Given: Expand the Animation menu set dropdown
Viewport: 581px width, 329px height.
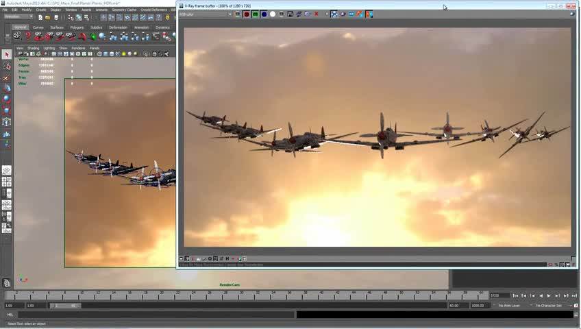Looking at the screenshot, I should [x=18, y=17].
